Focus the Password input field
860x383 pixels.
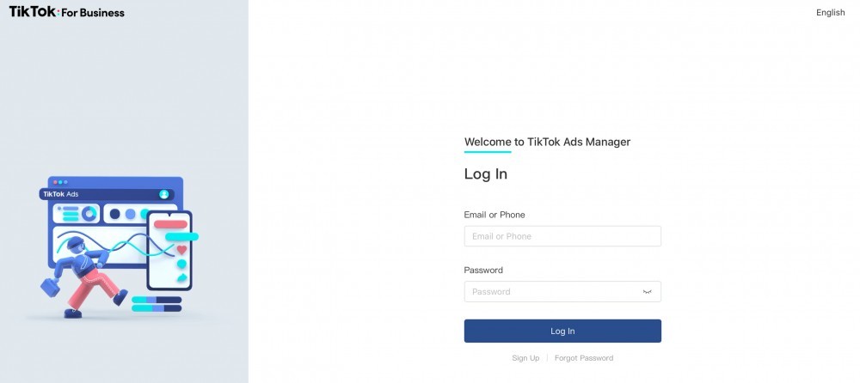click(x=562, y=291)
